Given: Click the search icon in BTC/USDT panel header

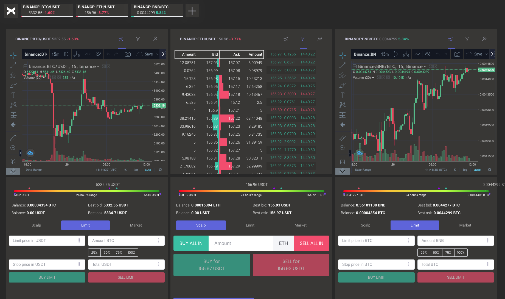Looking at the screenshot, I should (155, 39).
